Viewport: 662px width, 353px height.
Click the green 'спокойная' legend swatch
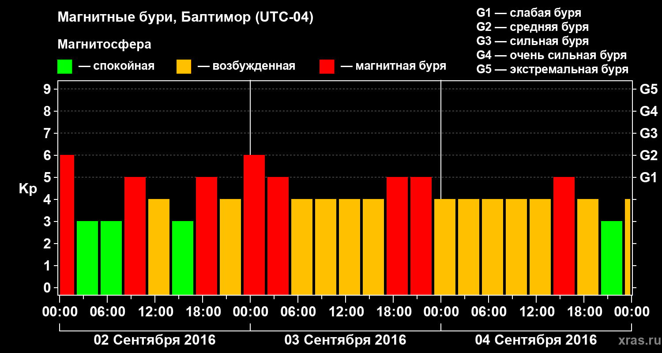[x=64, y=67]
